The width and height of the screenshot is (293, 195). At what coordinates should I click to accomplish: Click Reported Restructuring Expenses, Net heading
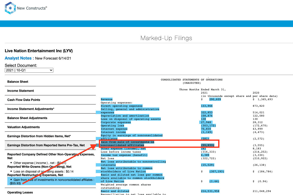coord(35,175)
